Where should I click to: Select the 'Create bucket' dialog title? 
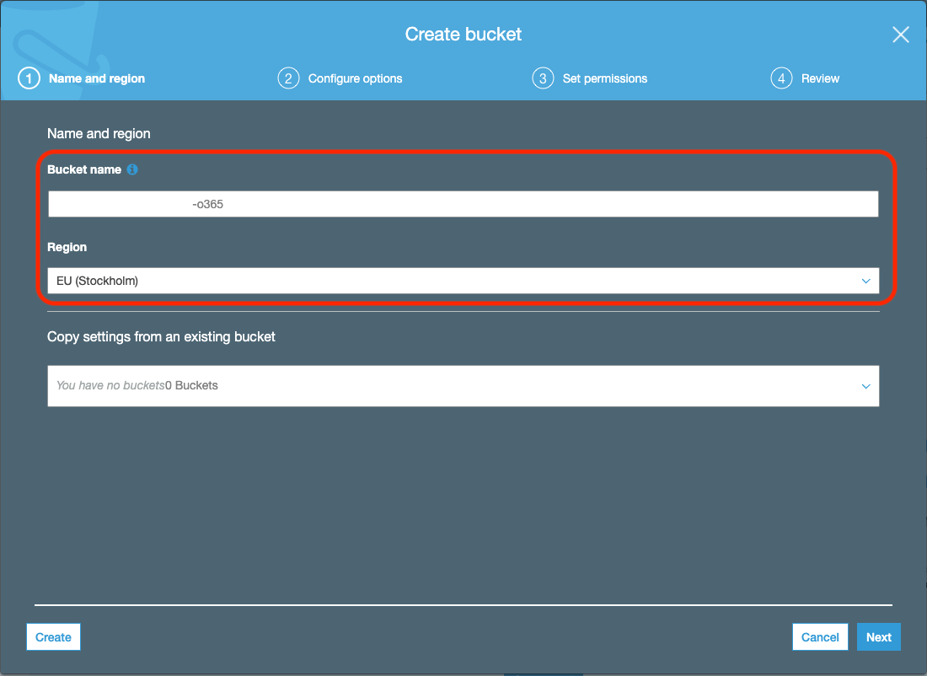pyautogui.click(x=463, y=35)
